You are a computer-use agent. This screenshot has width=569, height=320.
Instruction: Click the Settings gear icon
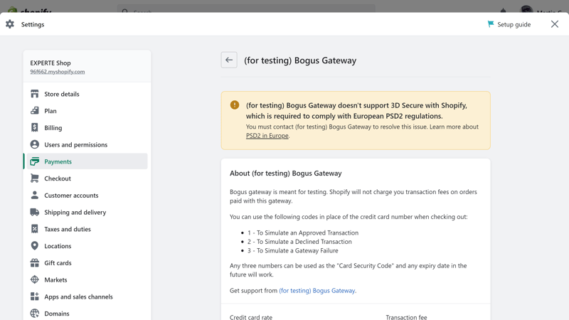[x=10, y=24]
